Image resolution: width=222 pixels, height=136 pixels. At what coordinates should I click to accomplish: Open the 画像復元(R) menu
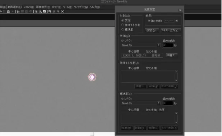[43, 7]
